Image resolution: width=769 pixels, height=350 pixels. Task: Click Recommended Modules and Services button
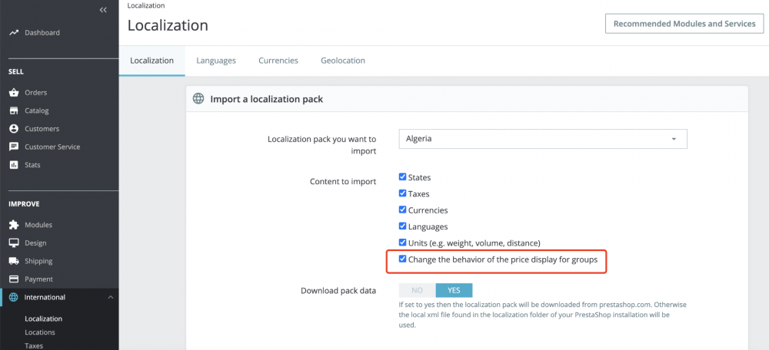coord(684,24)
